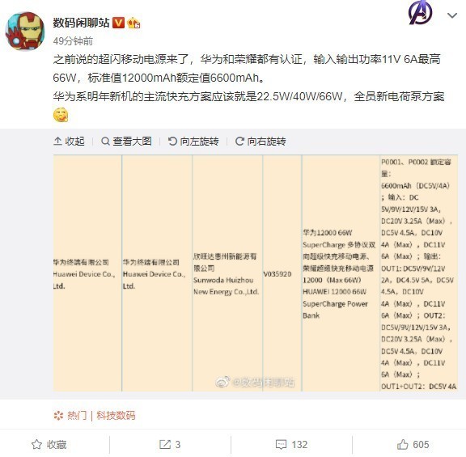The width and height of the screenshot is (466, 457).
Task: Click the thumbs-up member badge icon
Action: tap(133, 23)
